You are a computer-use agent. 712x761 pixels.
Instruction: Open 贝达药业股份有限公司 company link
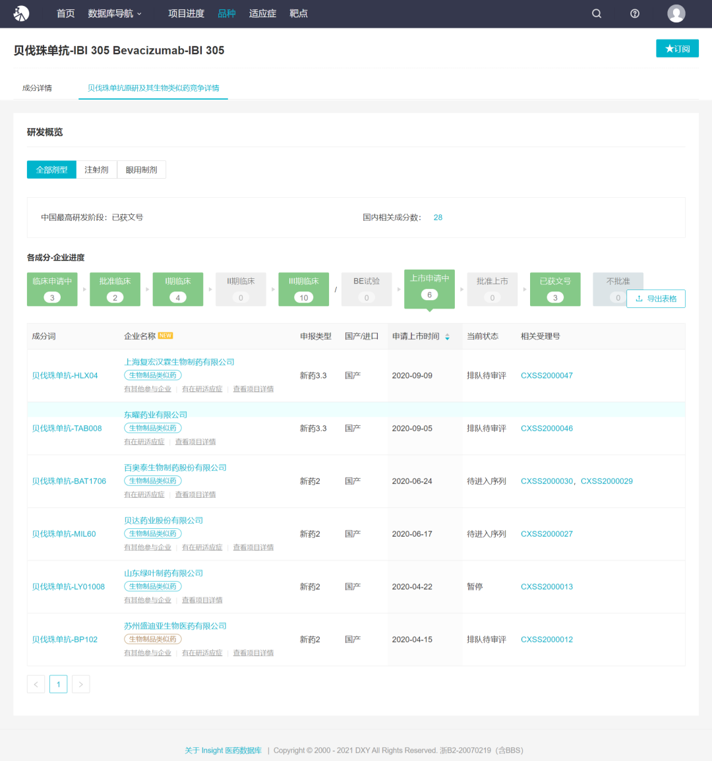[163, 521]
